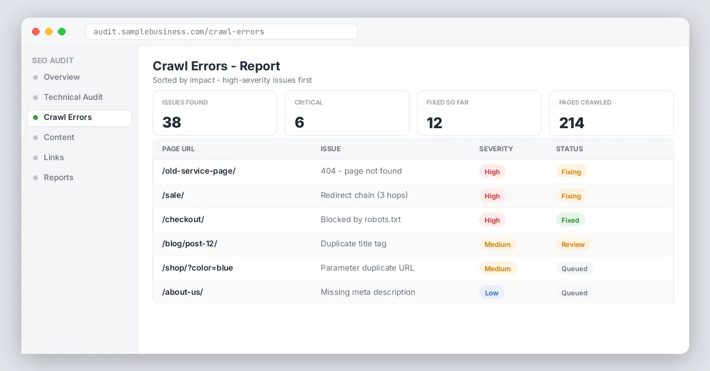Click Queued status for /about-us/
The width and height of the screenshot is (710, 371).
click(575, 292)
